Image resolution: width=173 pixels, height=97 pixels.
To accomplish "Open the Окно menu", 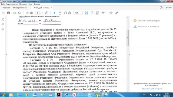I will pos(30,4).
